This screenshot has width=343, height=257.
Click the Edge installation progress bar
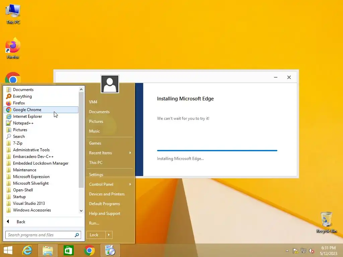pos(217,151)
